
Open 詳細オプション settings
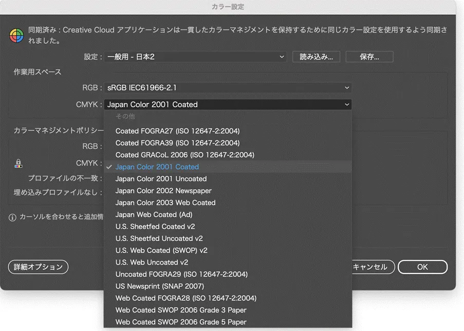[x=38, y=267]
